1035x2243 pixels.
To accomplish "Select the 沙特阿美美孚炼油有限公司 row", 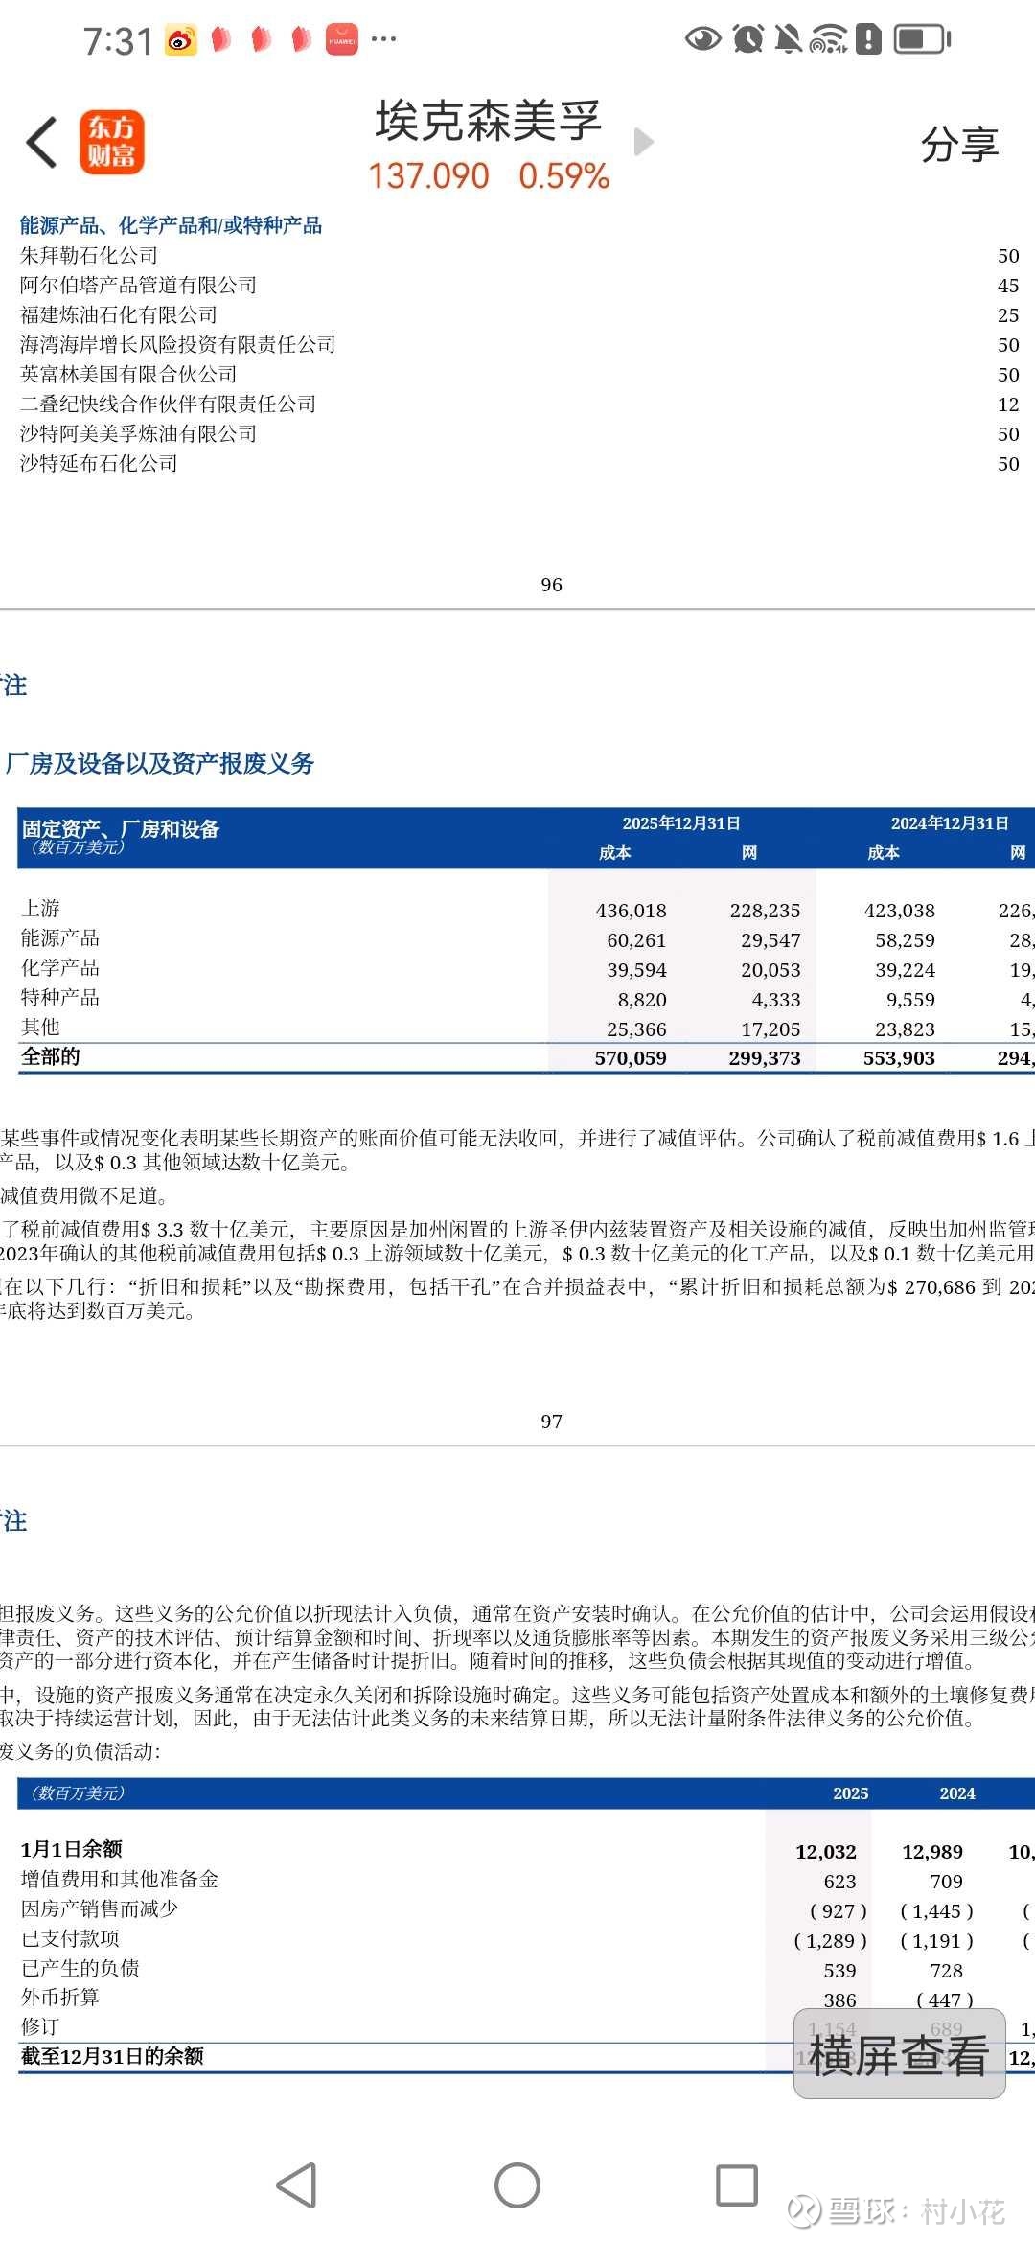I will [x=519, y=434].
